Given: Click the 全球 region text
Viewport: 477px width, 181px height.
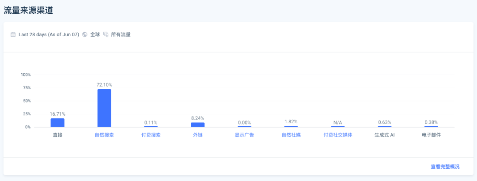Looking at the screenshot, I should [x=95, y=34].
